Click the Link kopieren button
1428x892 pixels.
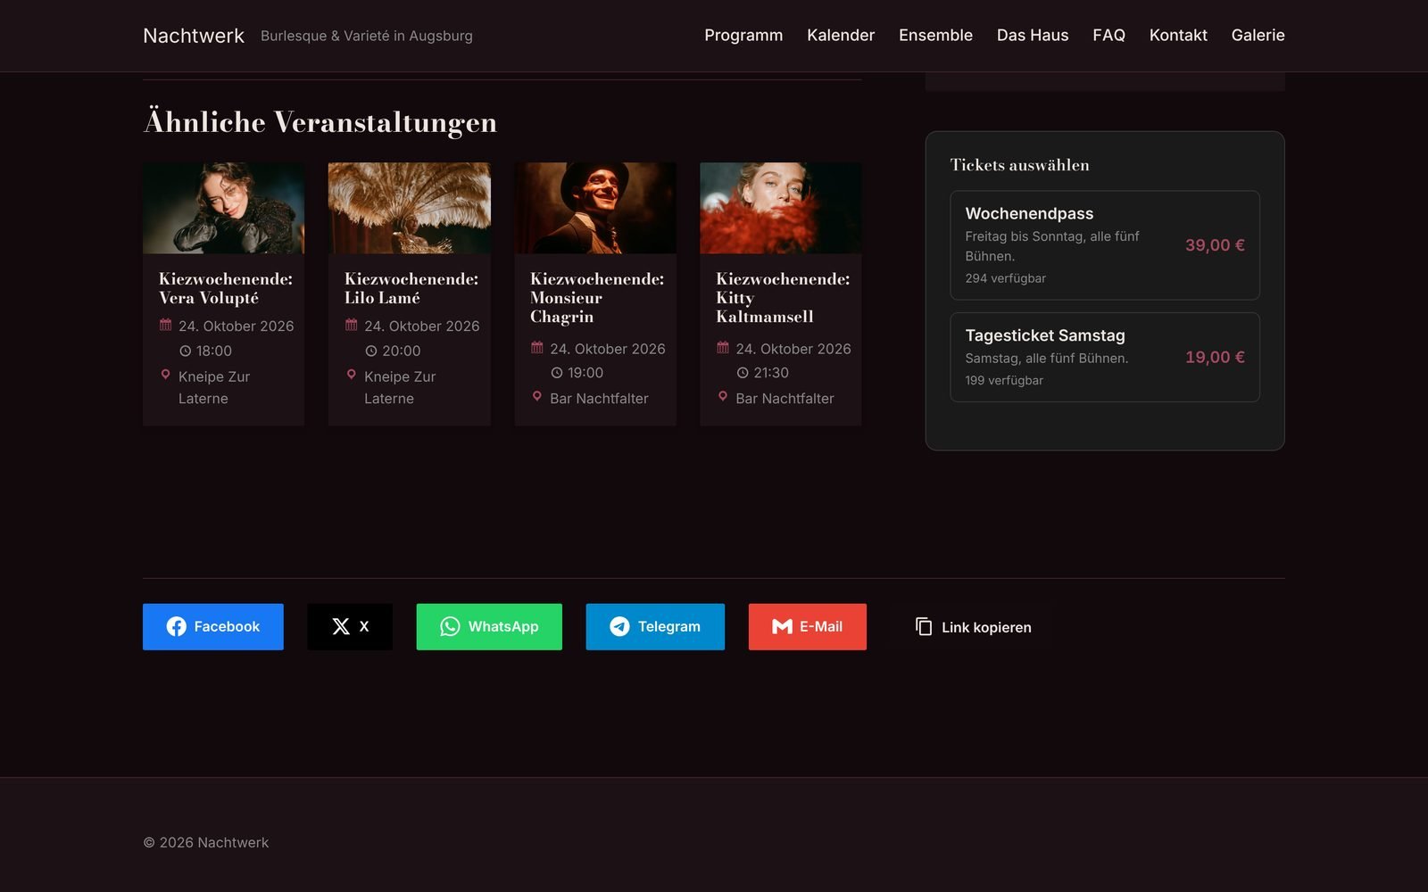(973, 627)
